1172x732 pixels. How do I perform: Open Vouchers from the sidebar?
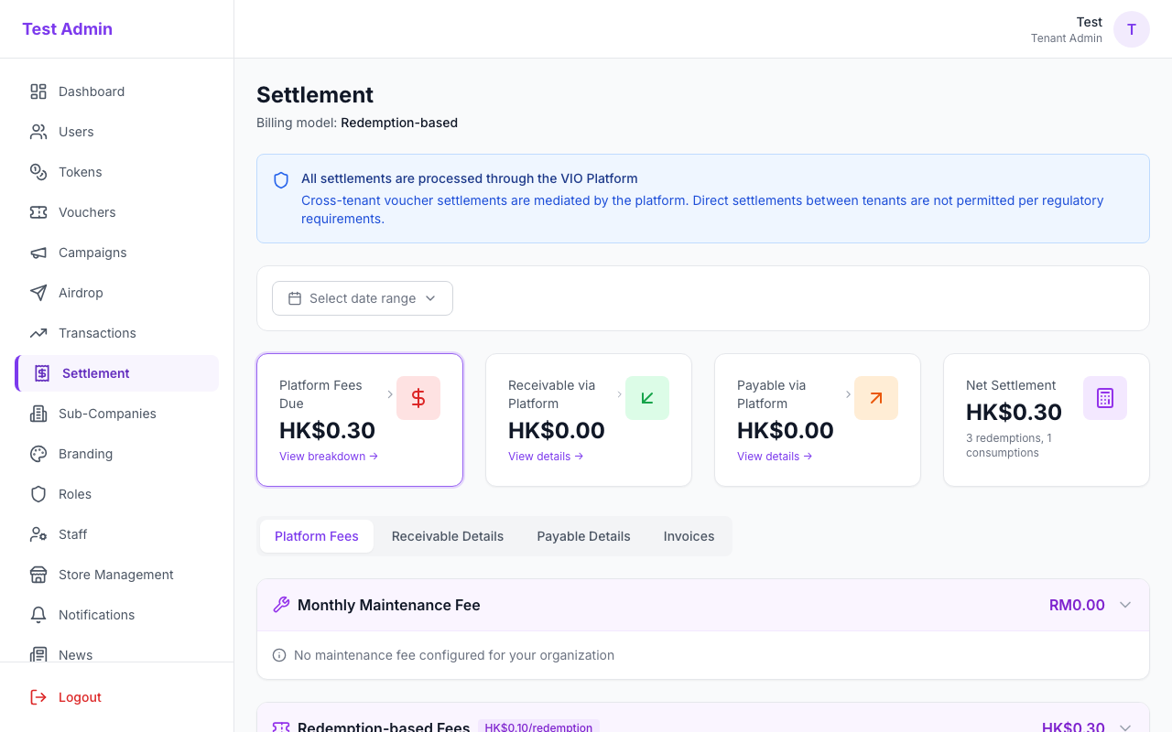(38, 212)
